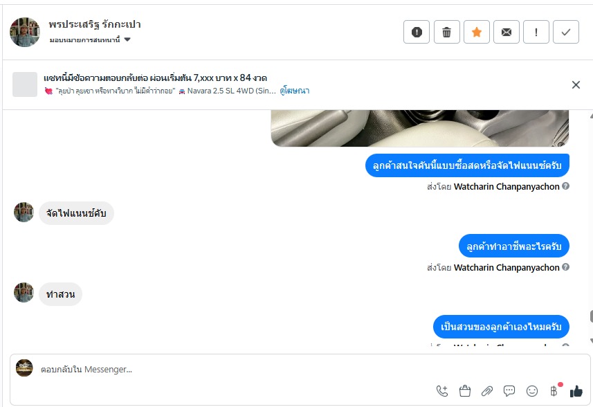This screenshot has width=593, height=407.
Task: Click the ad thumbnail in banner
Action: point(25,84)
